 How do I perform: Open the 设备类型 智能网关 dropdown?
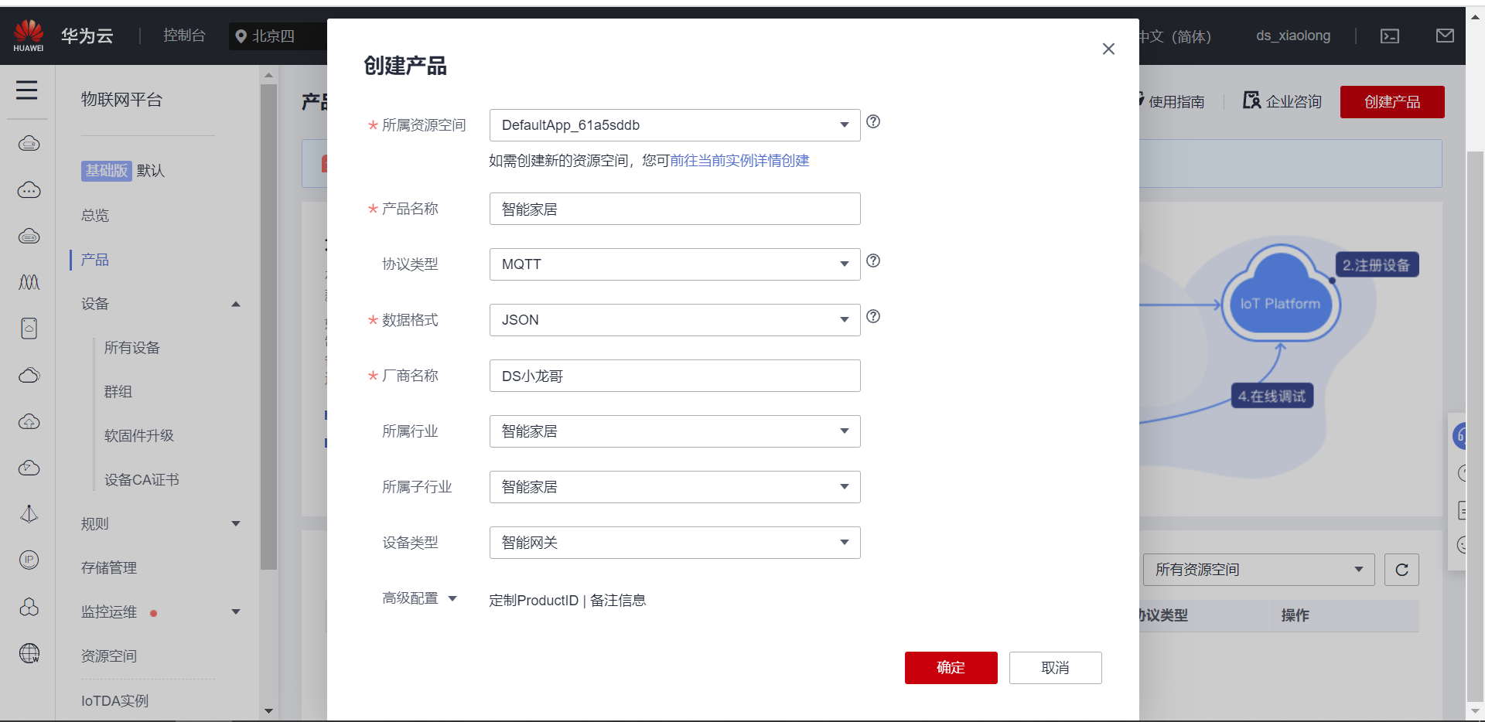(x=674, y=543)
